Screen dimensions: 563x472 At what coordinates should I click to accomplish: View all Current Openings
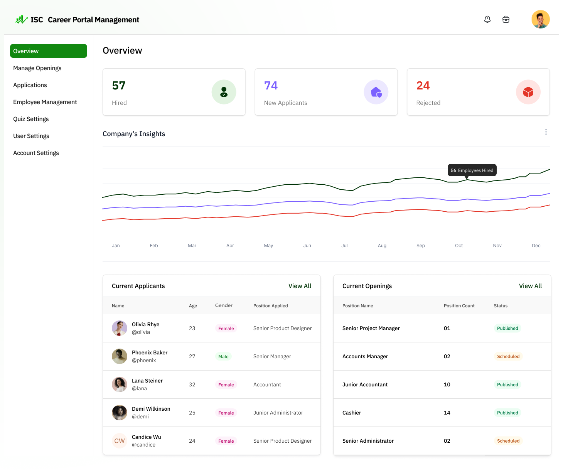pyautogui.click(x=530, y=286)
